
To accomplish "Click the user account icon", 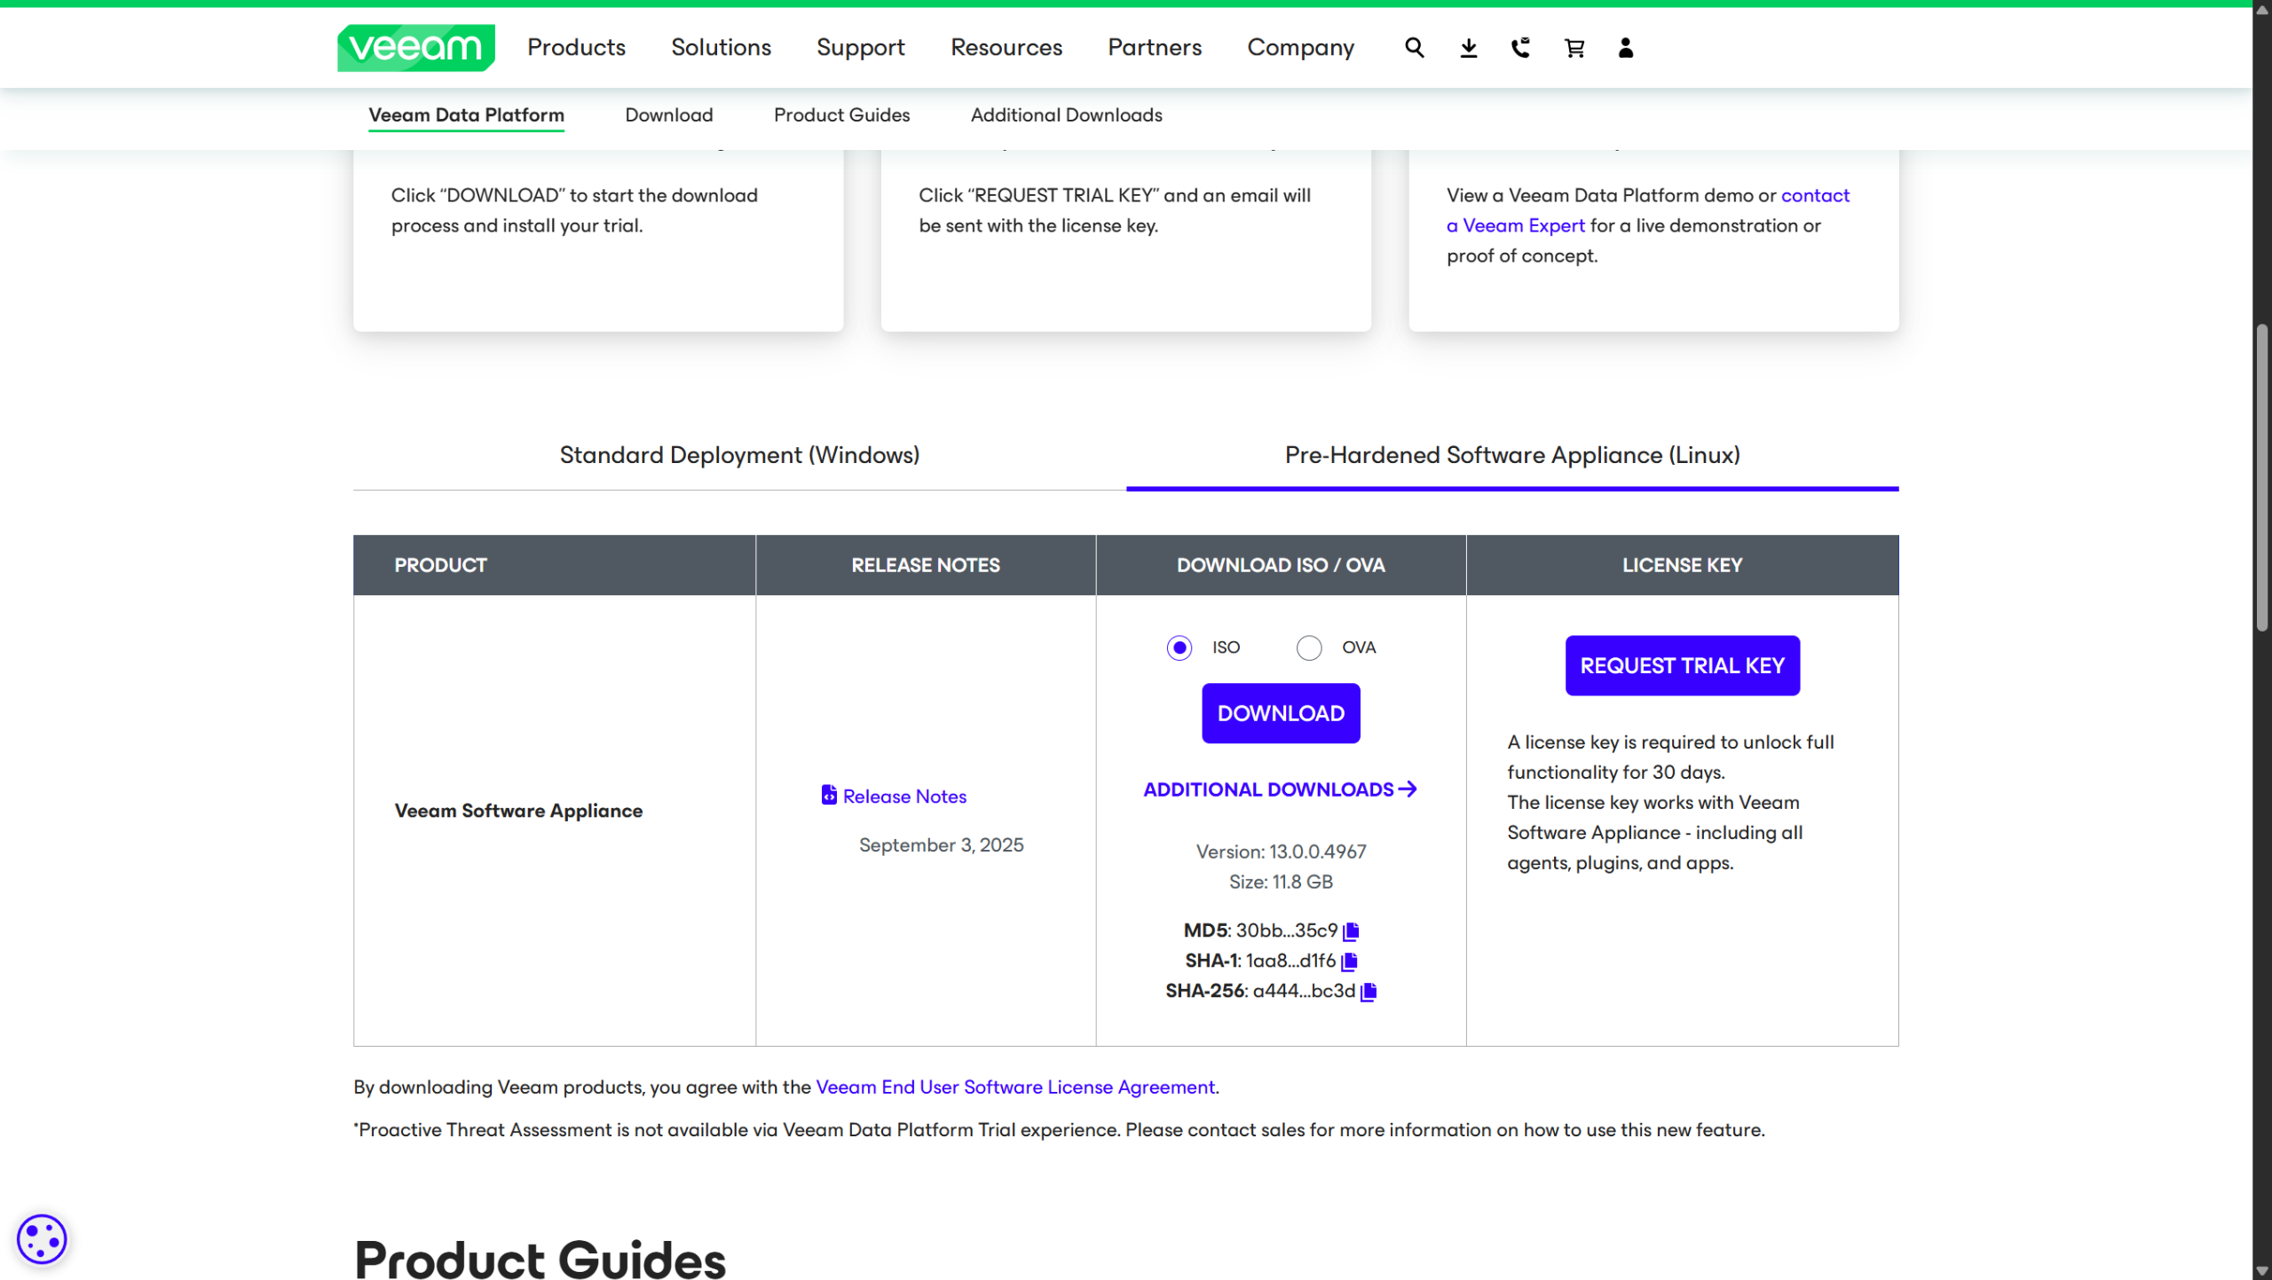I will pos(1625,48).
